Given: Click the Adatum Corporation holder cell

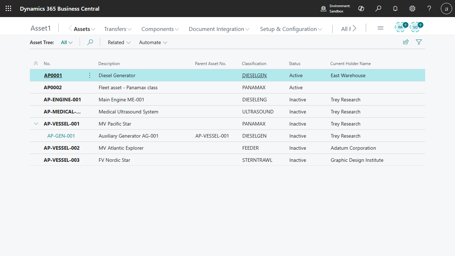Looking at the screenshot, I should pos(353,148).
